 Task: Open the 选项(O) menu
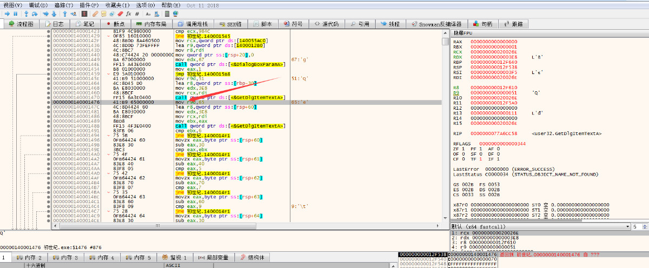145,5
